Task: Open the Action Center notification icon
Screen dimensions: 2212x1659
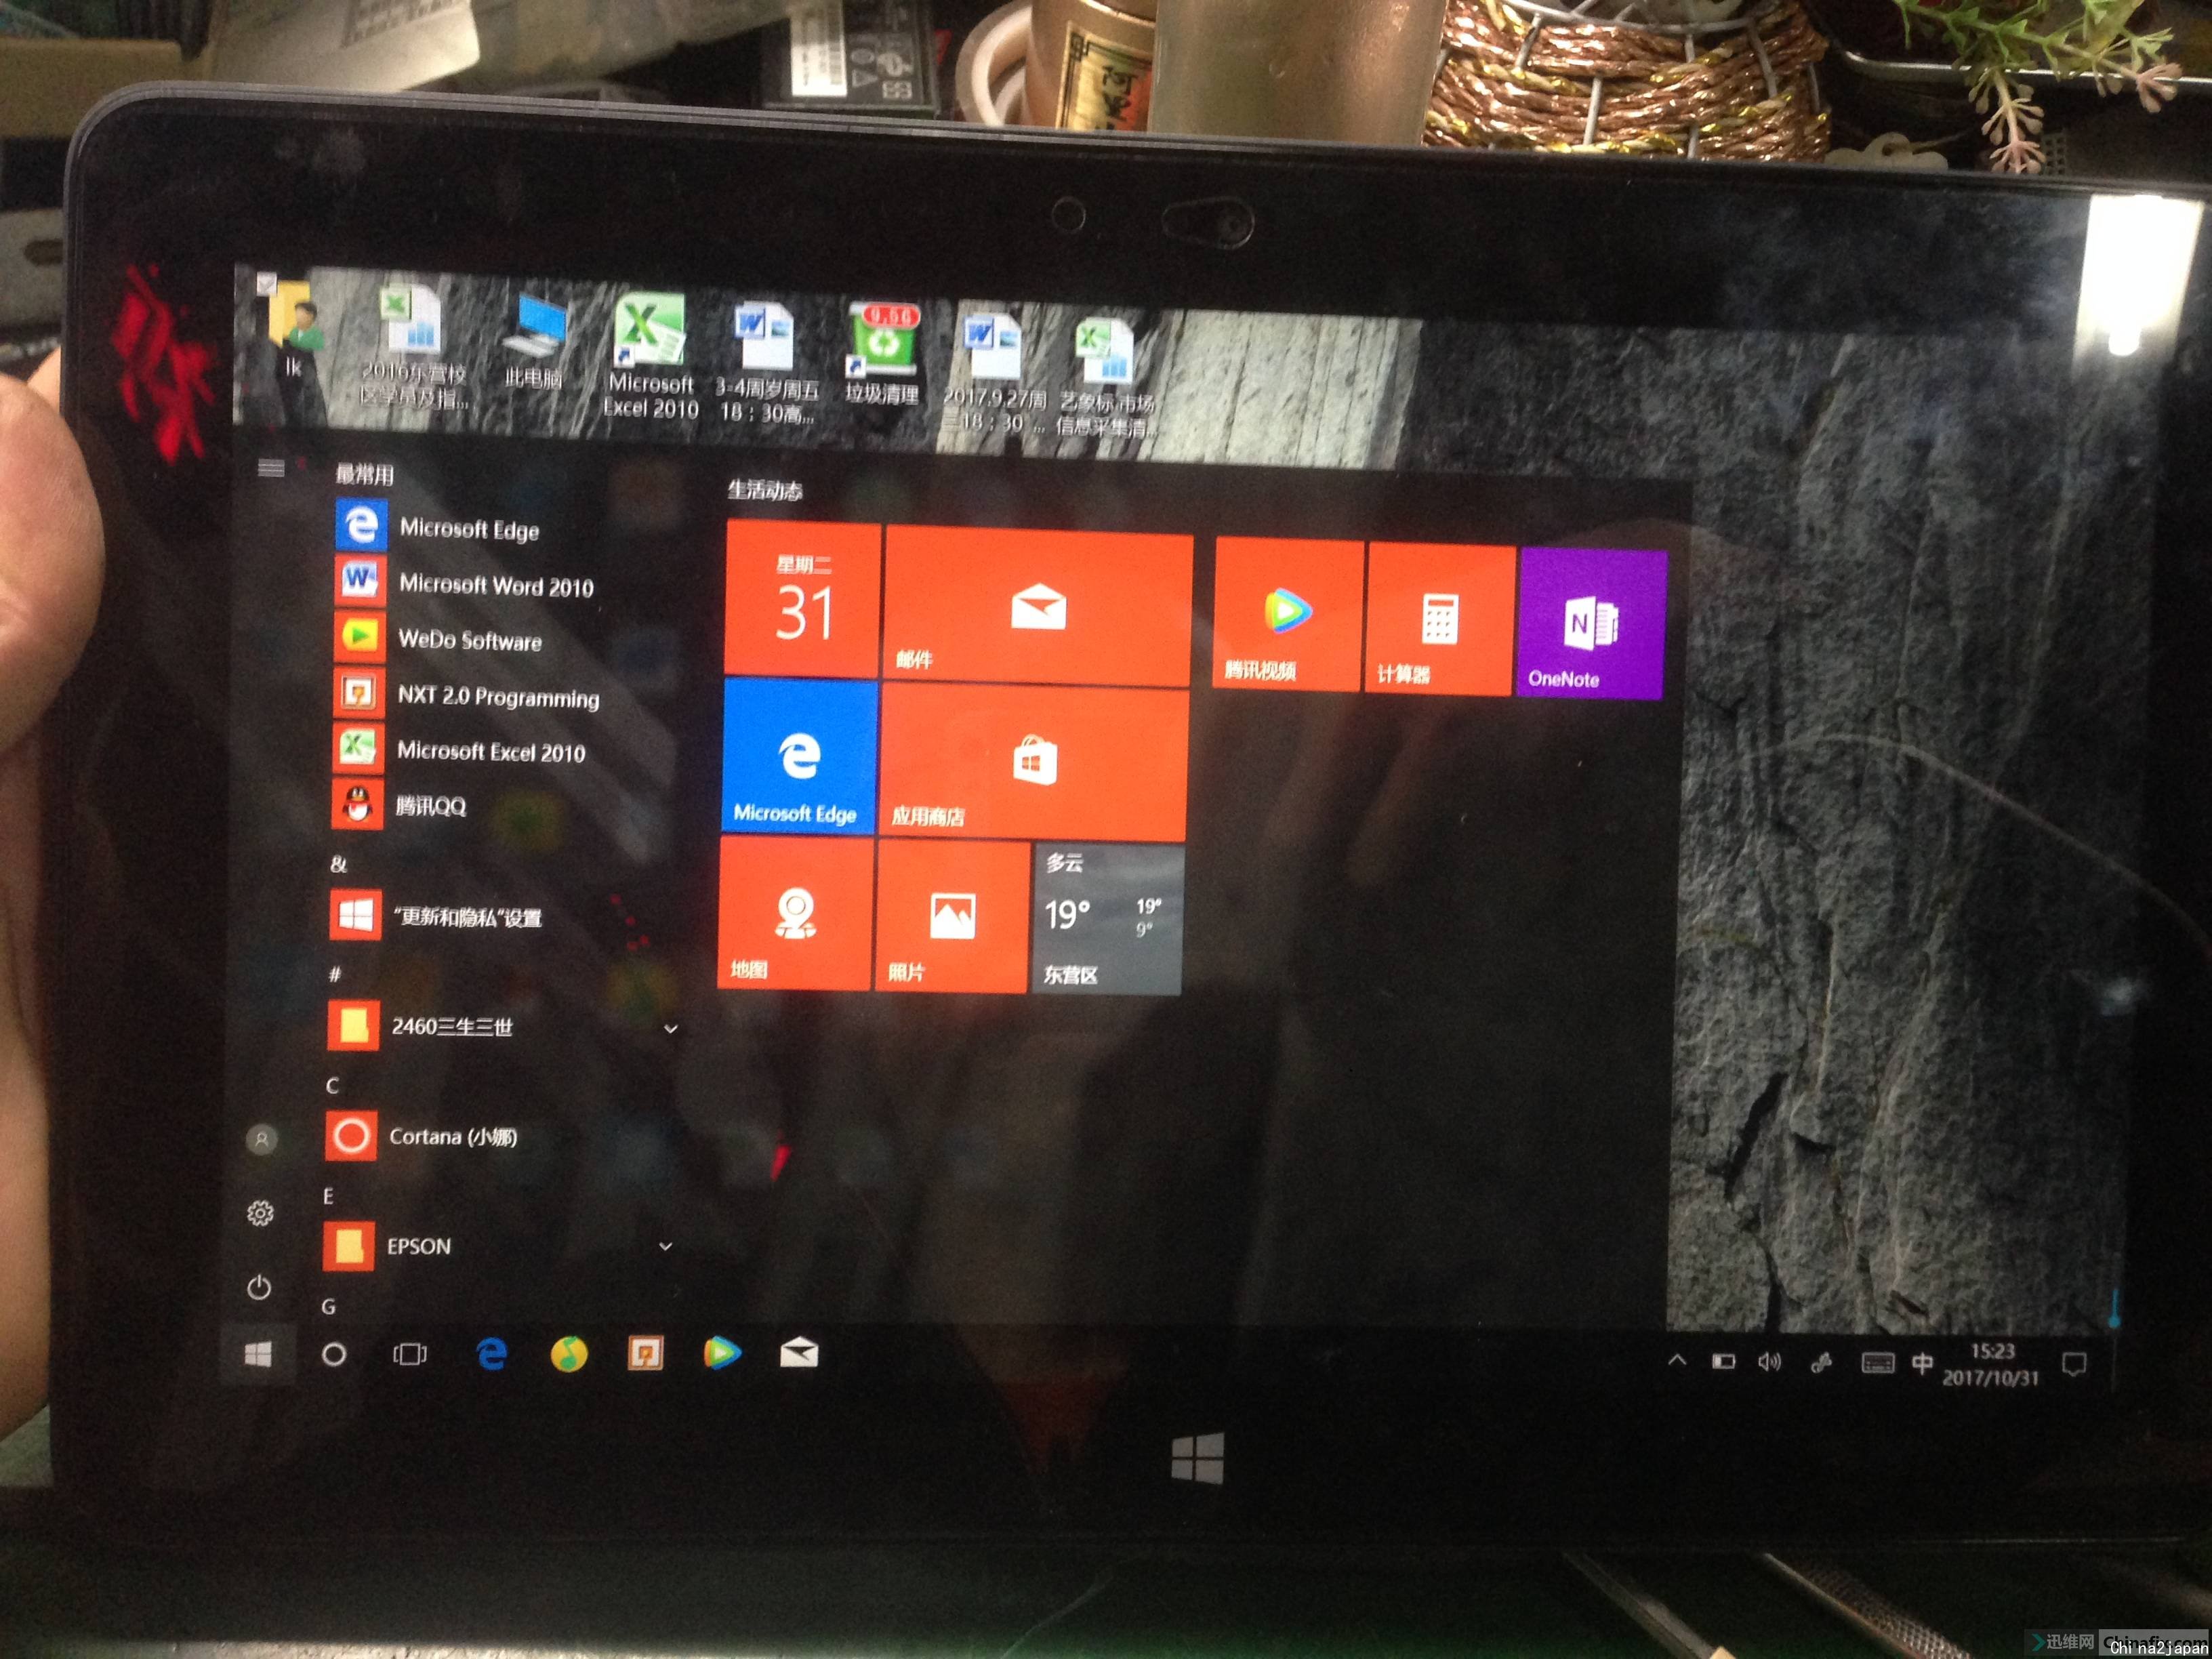Action: point(2075,1364)
